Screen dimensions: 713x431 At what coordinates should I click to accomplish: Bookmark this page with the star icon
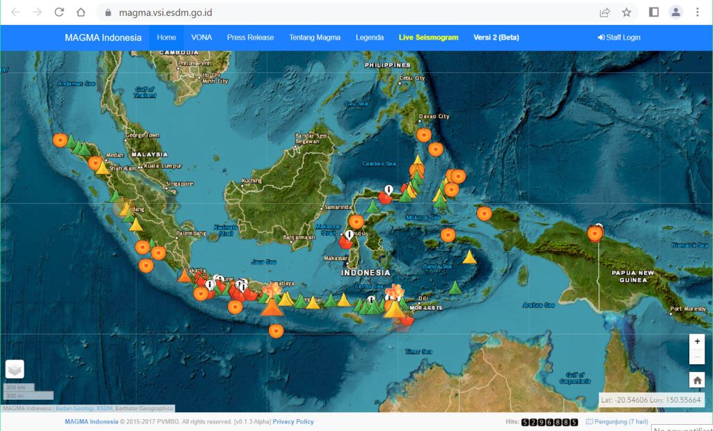[626, 13]
